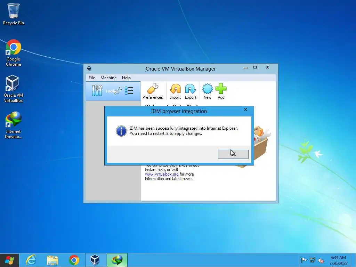The image size is (356, 267).
Task: Select the Tools item in the VirtualBox sidebar
Action: coord(113,91)
